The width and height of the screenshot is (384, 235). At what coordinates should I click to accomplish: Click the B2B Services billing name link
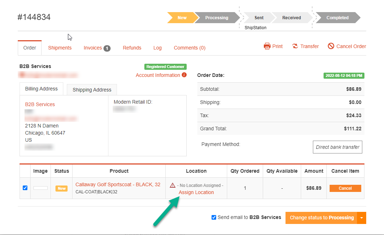[40, 104]
